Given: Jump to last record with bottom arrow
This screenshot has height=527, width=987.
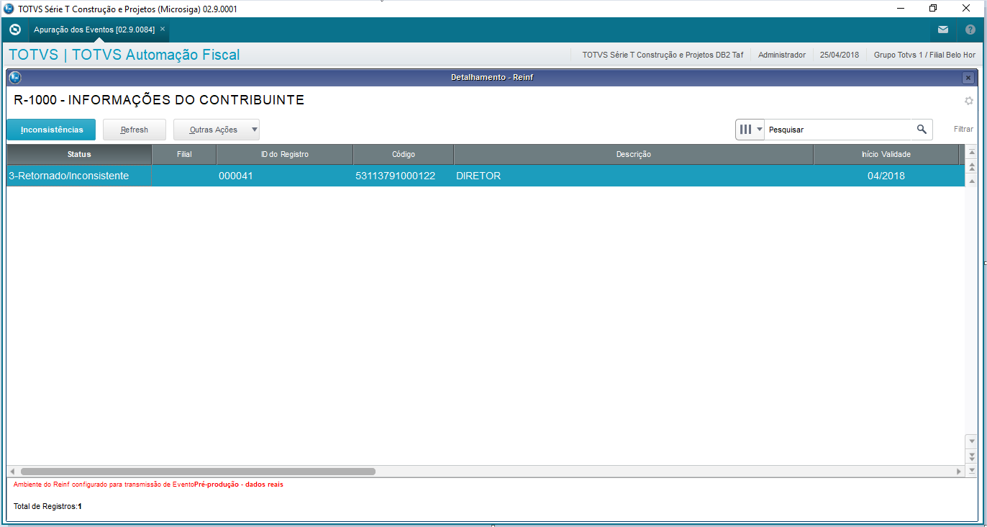Looking at the screenshot, I should (x=972, y=470).
